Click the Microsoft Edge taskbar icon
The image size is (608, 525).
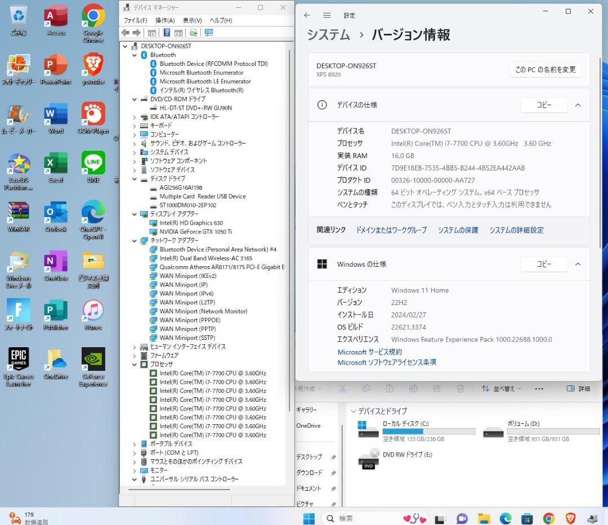tap(506, 518)
